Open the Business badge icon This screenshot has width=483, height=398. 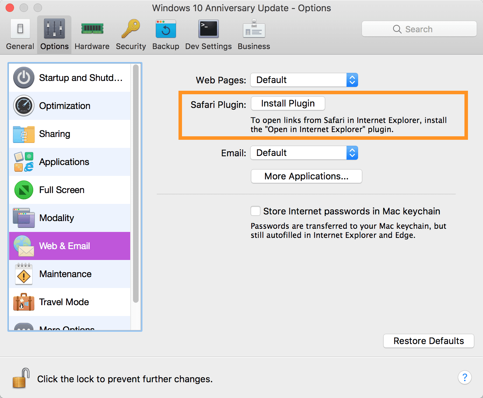coord(254,29)
